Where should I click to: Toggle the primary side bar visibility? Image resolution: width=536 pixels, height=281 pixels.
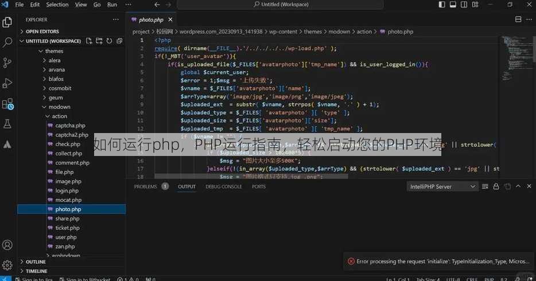442,5
